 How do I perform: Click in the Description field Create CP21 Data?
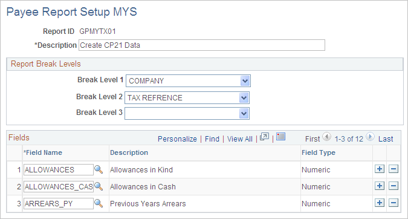(202, 45)
